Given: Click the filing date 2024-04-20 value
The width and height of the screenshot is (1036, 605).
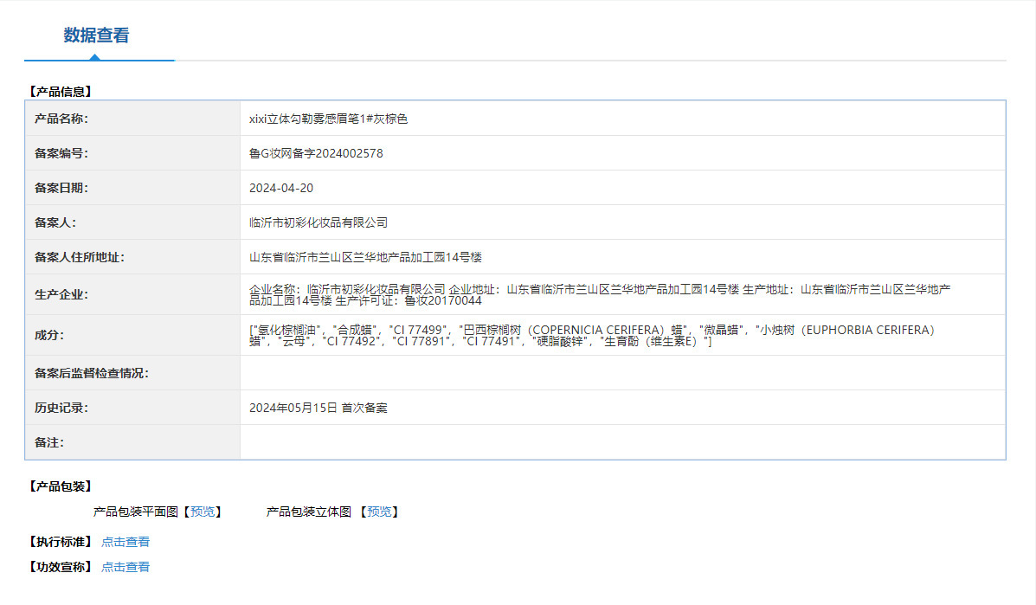Looking at the screenshot, I should tap(280, 188).
